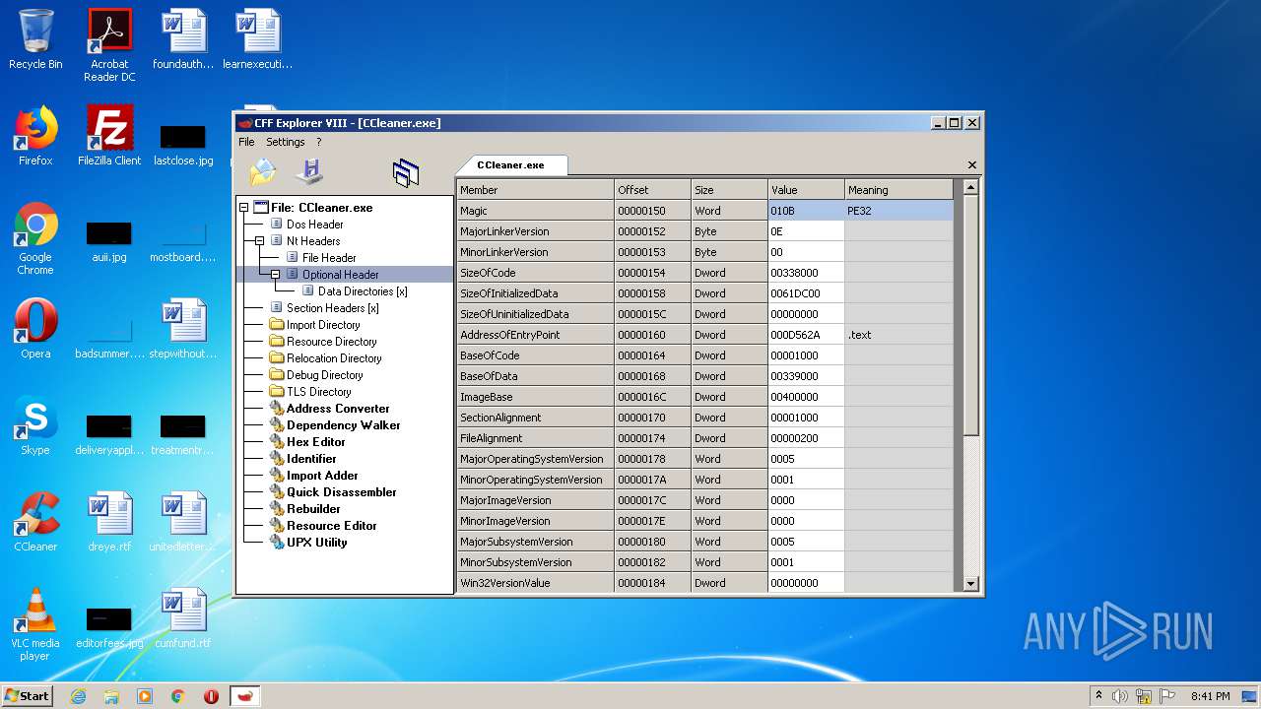
Task: Open the Resource Editor tool
Action: point(332,526)
